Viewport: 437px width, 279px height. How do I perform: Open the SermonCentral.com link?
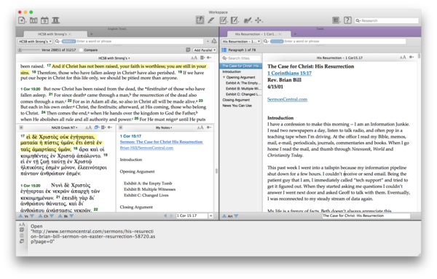click(287, 100)
